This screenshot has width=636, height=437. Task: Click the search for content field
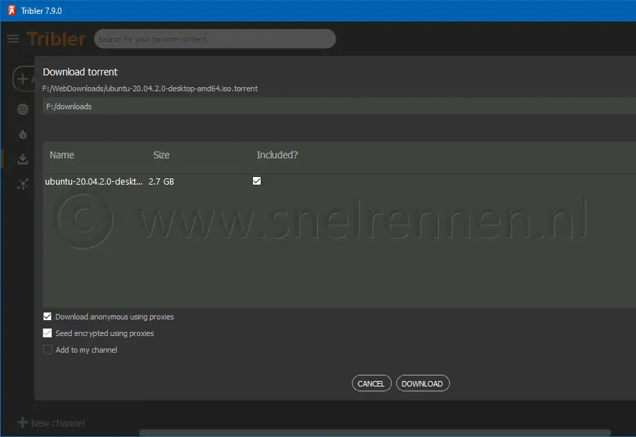[x=215, y=39]
